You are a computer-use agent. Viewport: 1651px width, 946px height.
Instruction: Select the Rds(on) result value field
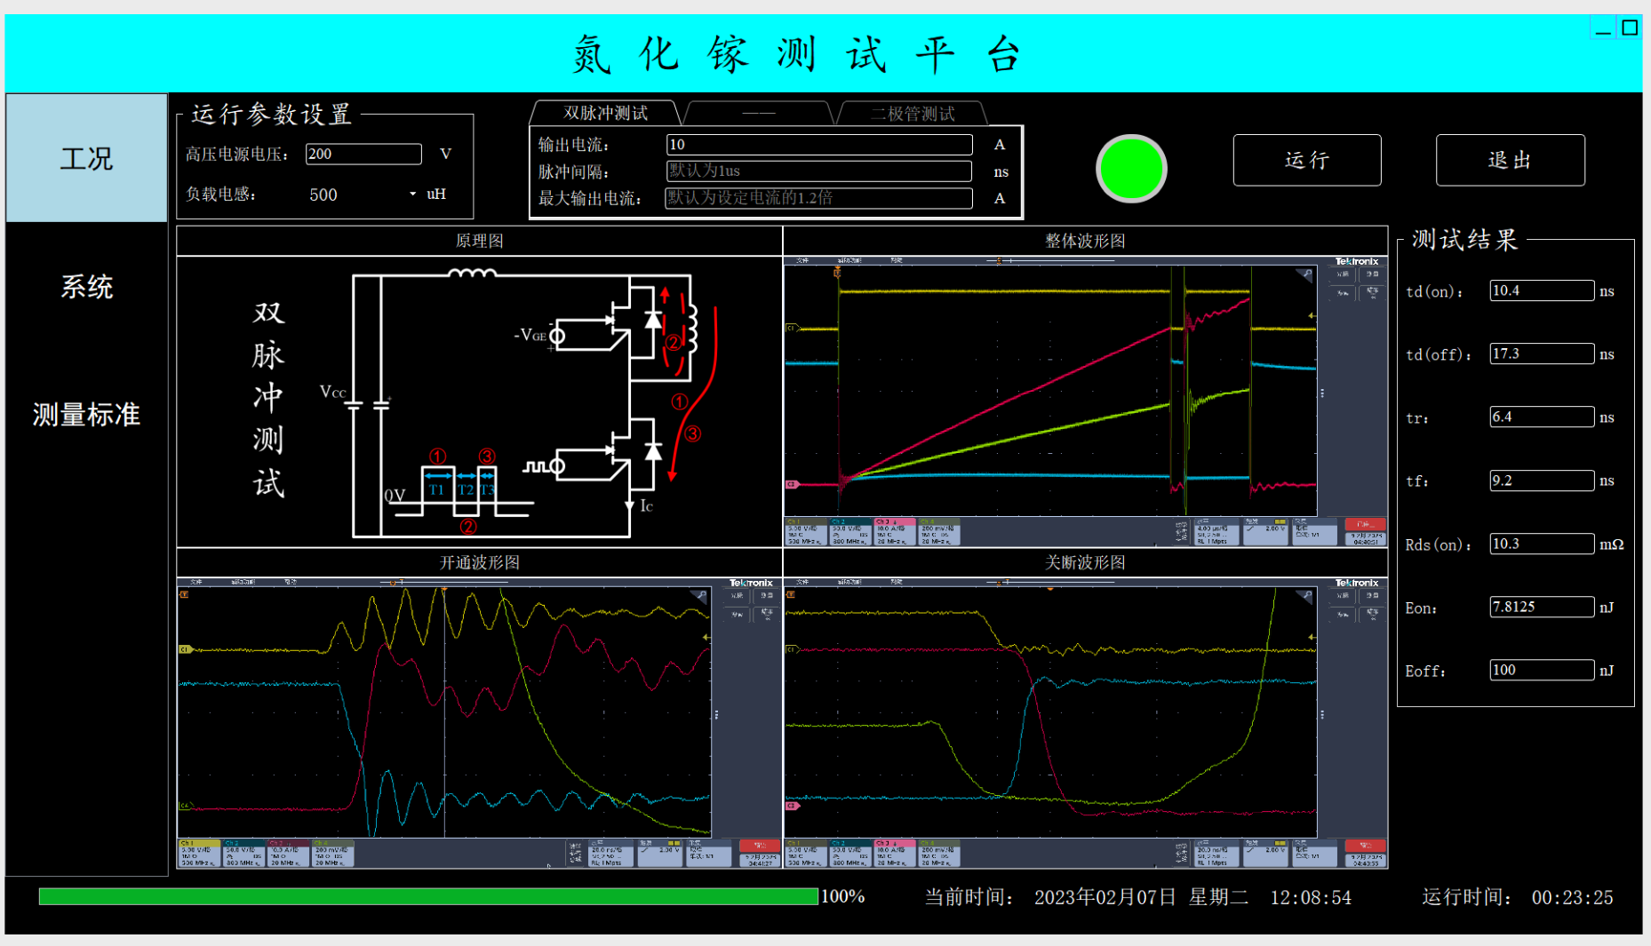[x=1542, y=544]
